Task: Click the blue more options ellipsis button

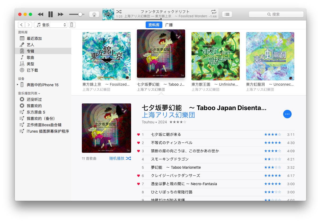Action: point(287,114)
